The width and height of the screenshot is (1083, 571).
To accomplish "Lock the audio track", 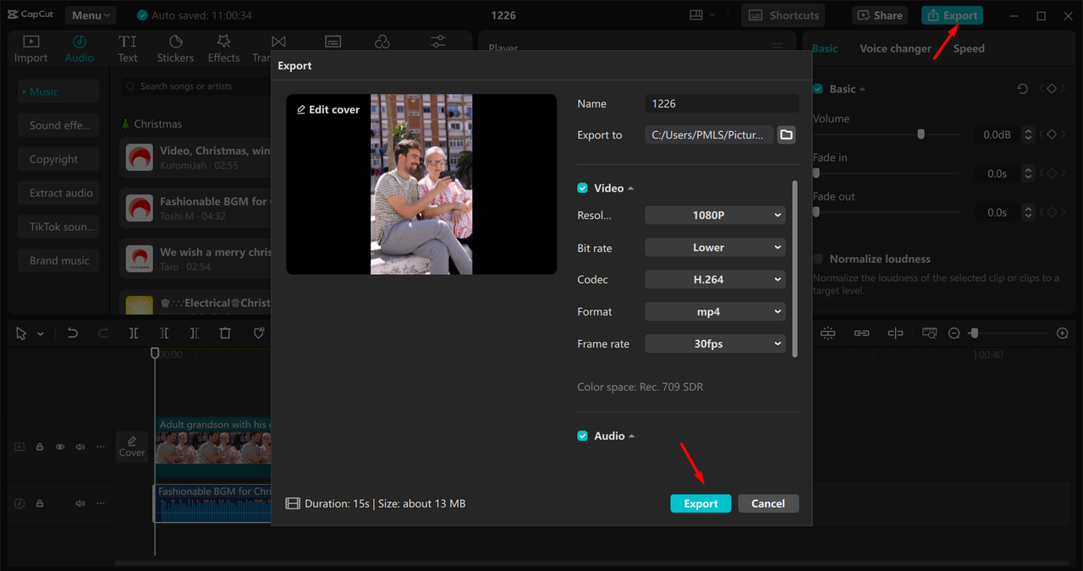I will pos(40,503).
